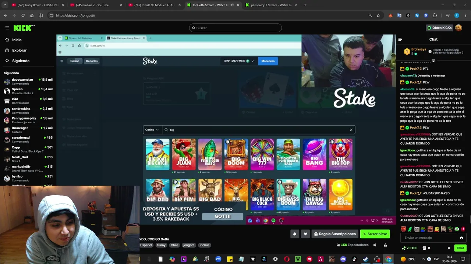Image resolution: width=471 pixels, height=264 pixels.
Task: Switch to Instalé 90 Mods tab
Action: (155, 5)
